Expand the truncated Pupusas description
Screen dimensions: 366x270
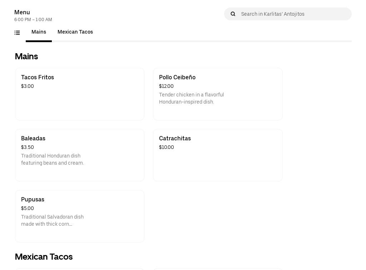point(52,221)
